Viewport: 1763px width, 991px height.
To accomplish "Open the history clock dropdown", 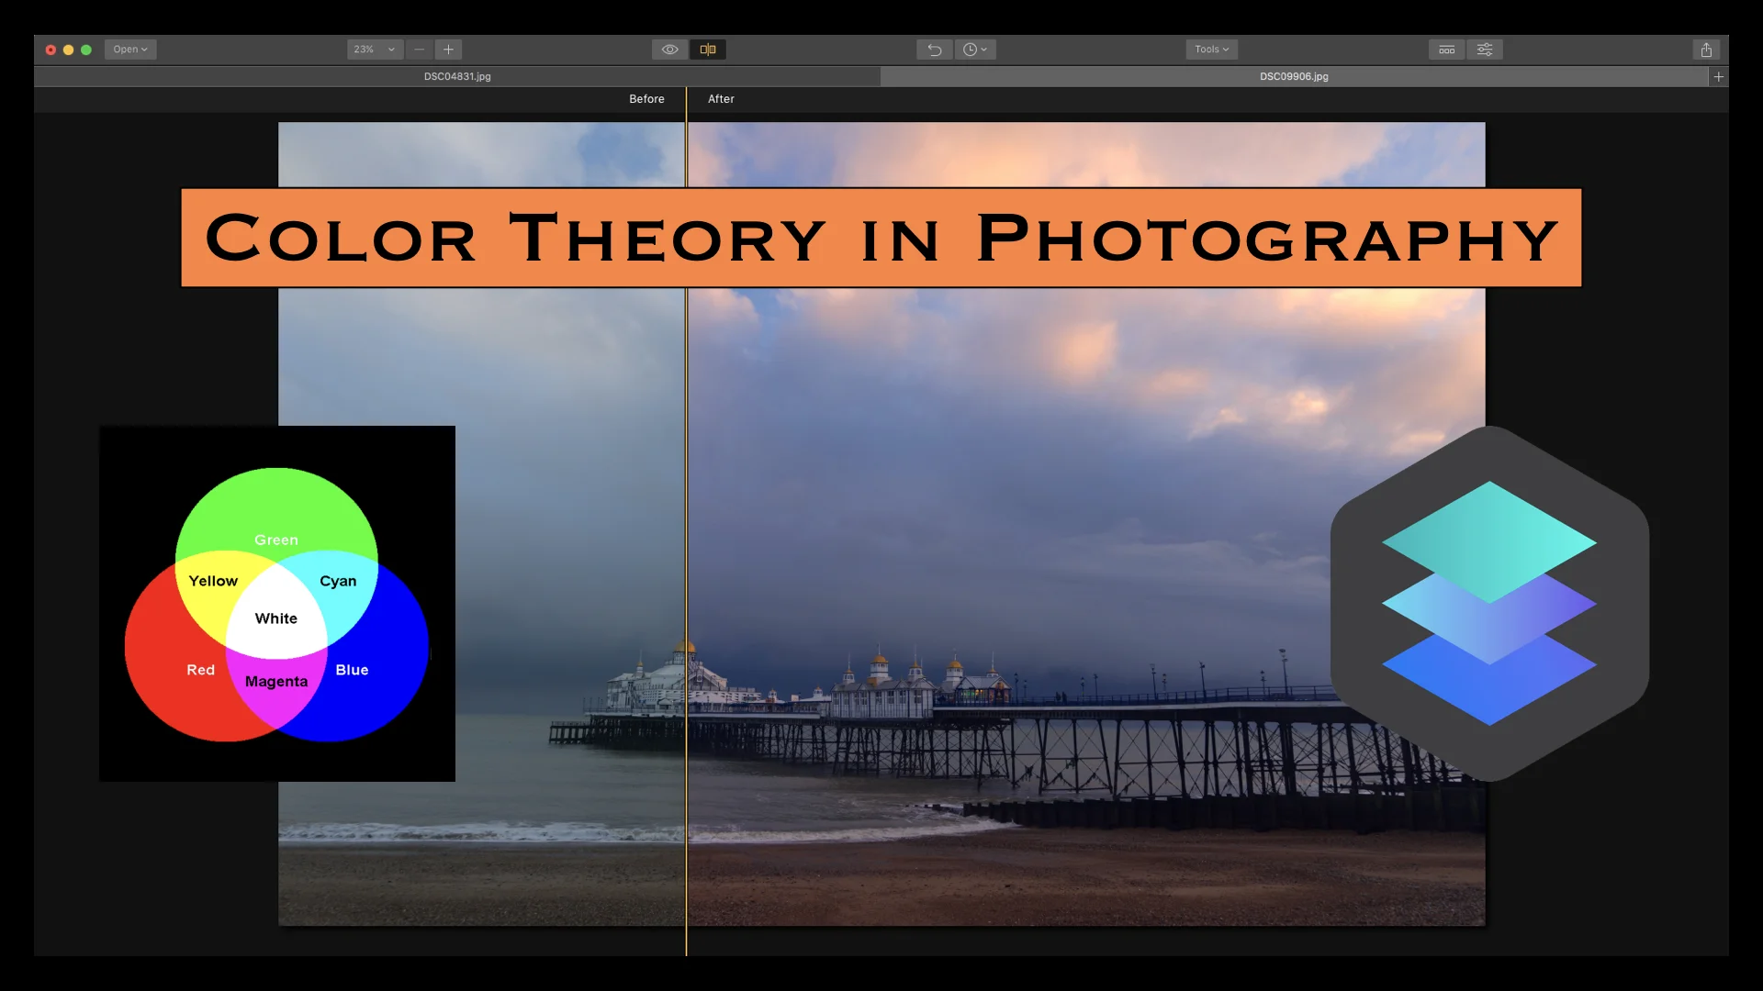I will 975,50.
